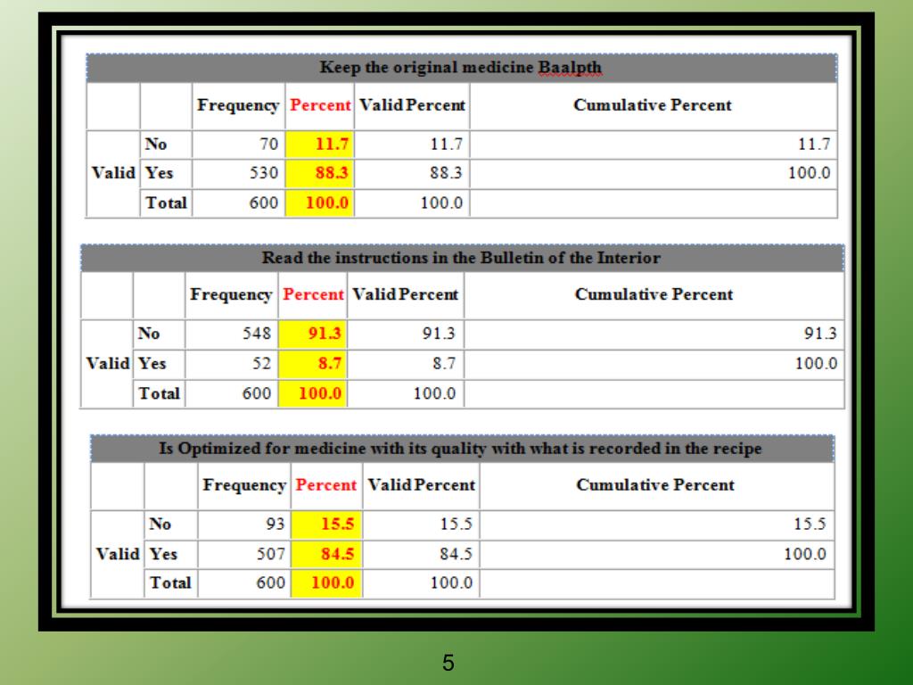Click Valid Percent header in the Bulletin table
This screenshot has width=913, height=685.
[x=406, y=294]
